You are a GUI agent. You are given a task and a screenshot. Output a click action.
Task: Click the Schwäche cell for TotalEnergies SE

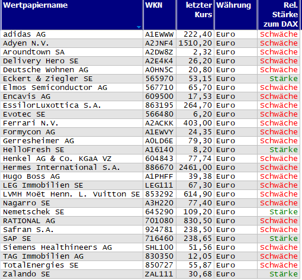point(279,265)
